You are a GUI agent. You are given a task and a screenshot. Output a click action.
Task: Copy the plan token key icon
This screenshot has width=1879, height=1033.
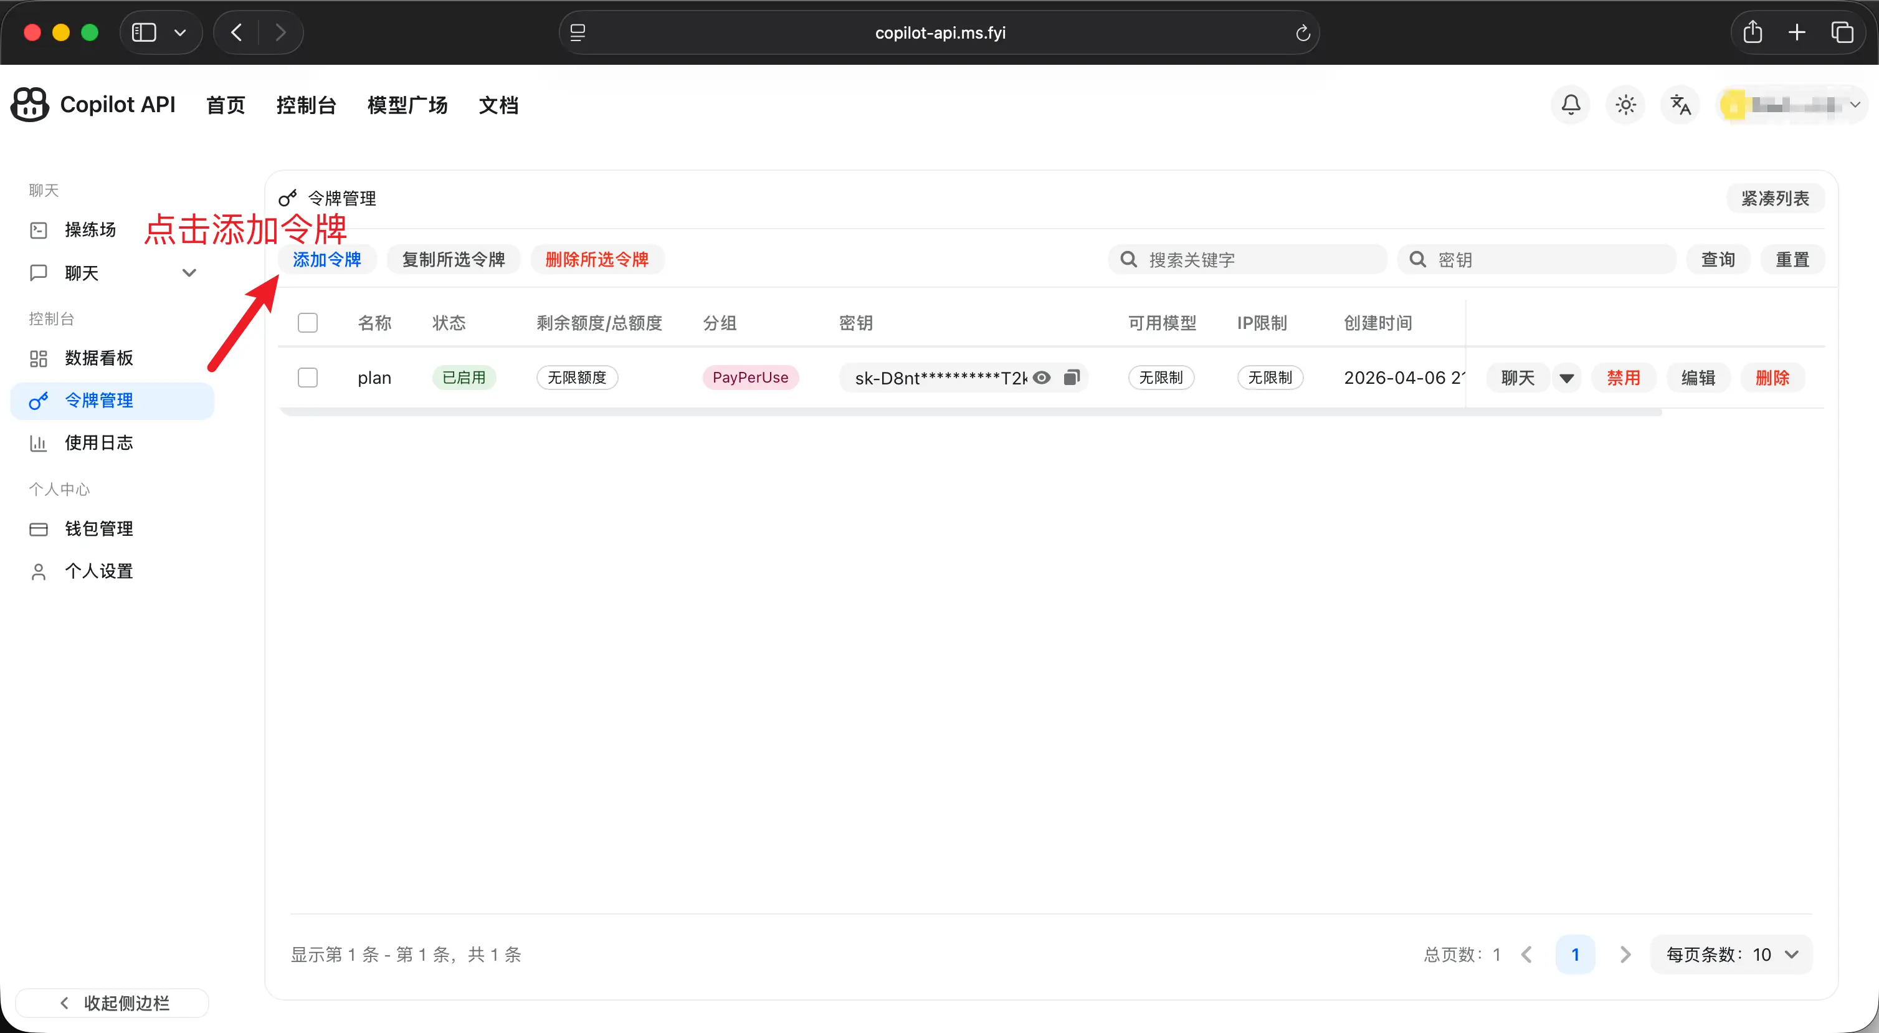[x=1071, y=377]
